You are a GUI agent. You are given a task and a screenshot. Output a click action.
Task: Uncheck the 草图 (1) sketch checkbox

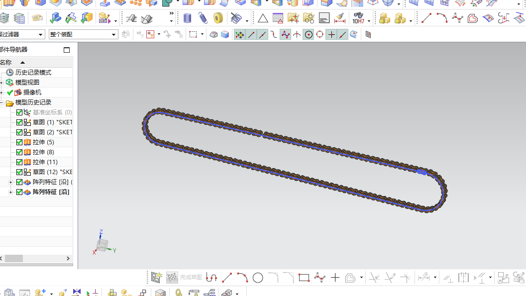19,122
